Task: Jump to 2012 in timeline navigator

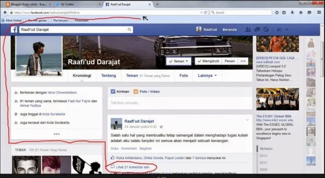Action: coord(263,163)
